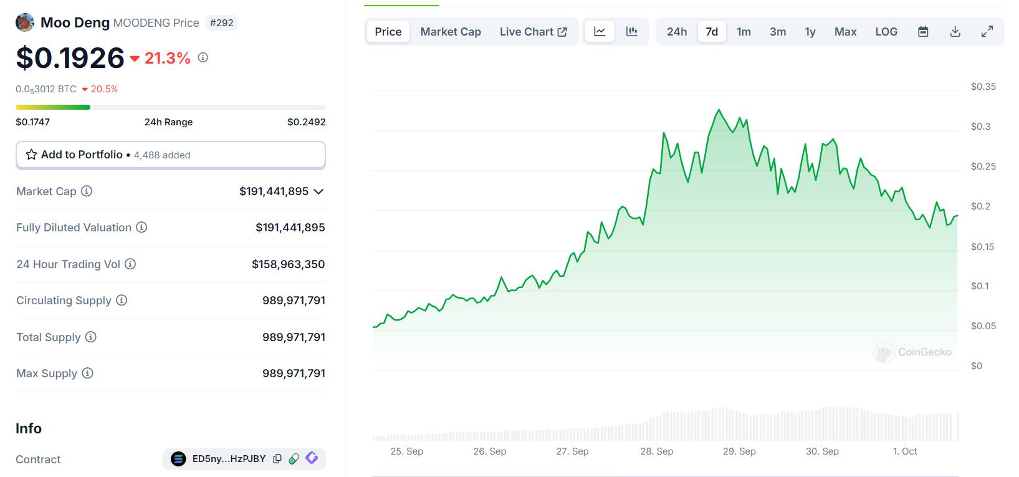Click the #292 rank badge
The height and width of the screenshot is (477, 1019).
pos(221,23)
